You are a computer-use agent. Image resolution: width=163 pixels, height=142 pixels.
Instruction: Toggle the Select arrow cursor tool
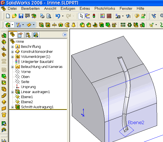coord(81,16)
